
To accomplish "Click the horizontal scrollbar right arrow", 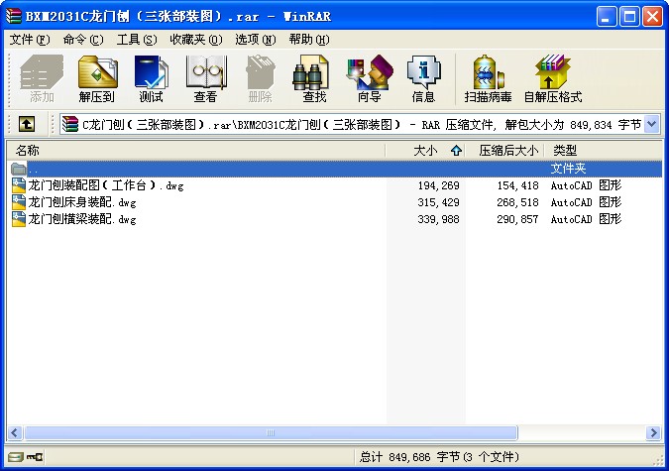I will click(653, 433).
